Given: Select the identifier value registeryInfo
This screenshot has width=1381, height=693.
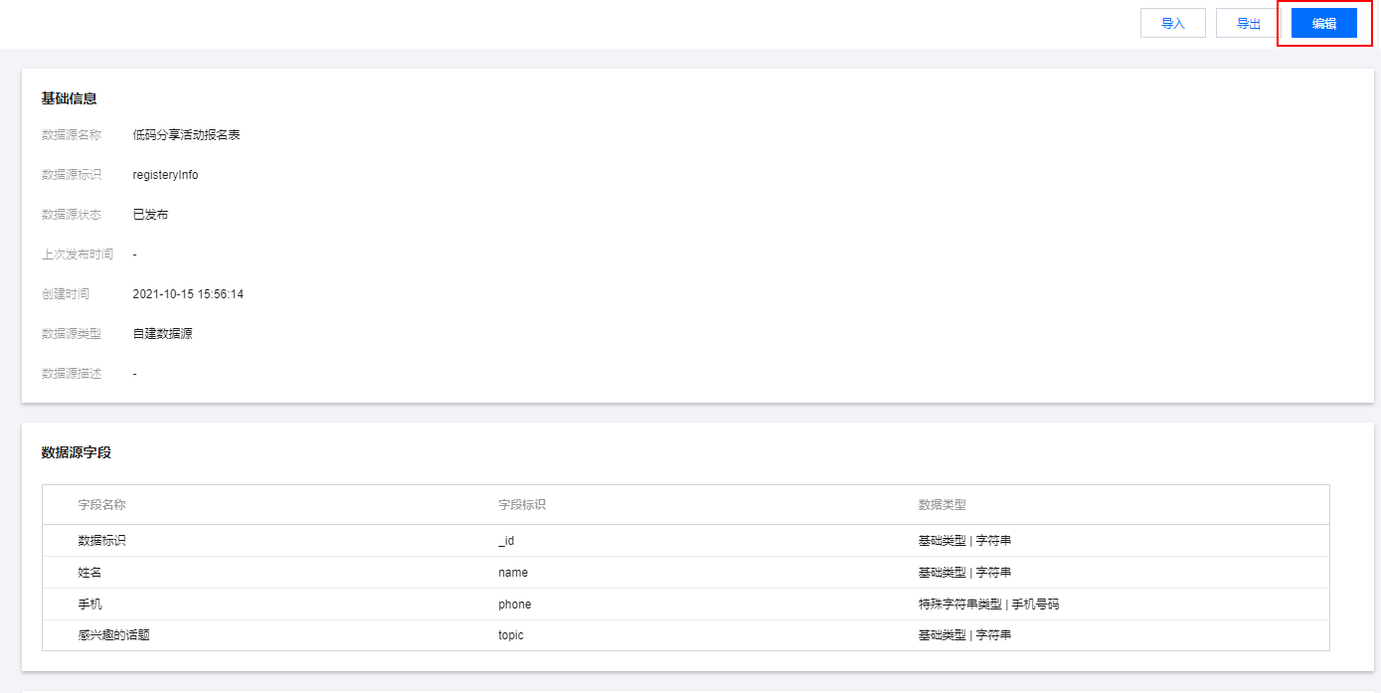Looking at the screenshot, I should (165, 175).
